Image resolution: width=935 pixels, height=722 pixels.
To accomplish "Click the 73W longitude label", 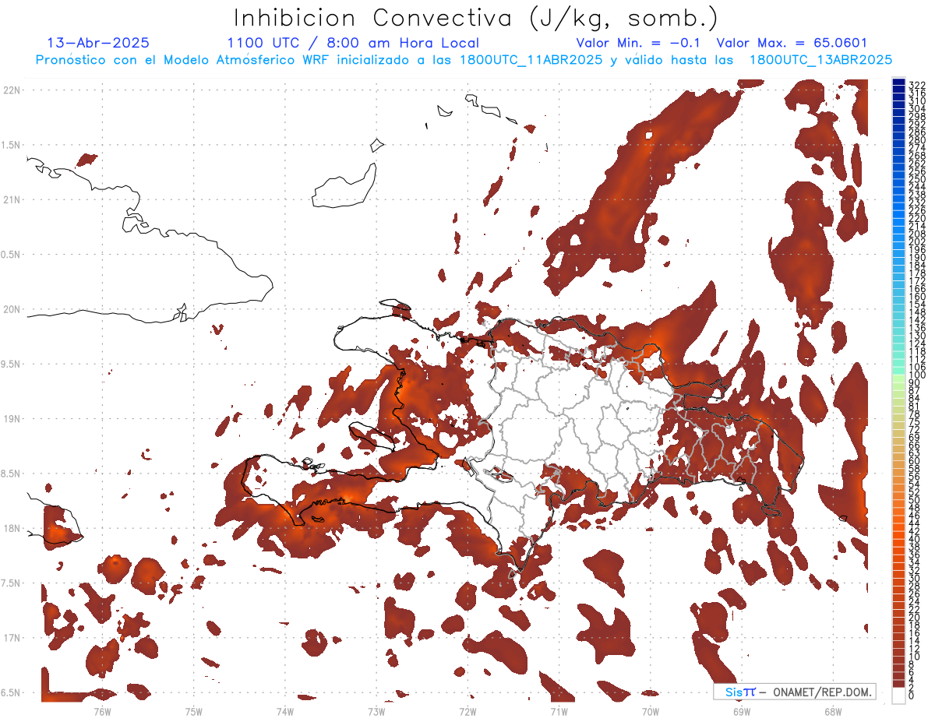I will click(376, 711).
